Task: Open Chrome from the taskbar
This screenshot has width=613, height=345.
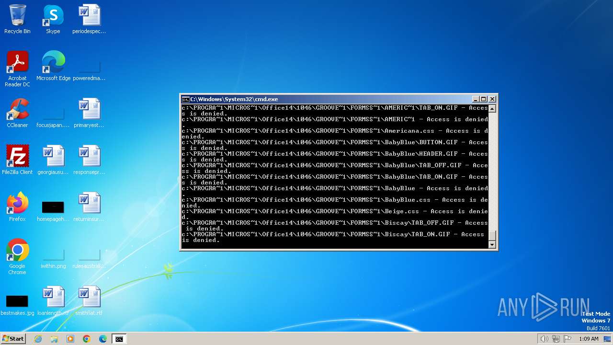Action: pyautogui.click(x=87, y=339)
